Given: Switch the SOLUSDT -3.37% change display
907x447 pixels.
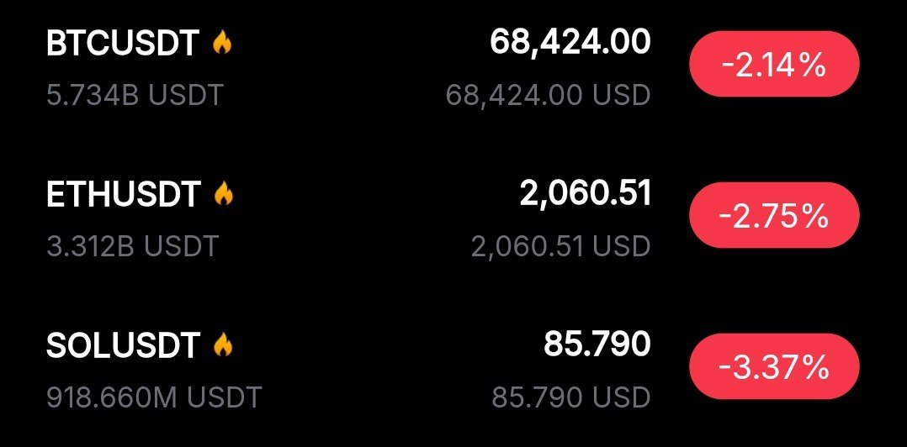Looking at the screenshot, I should coord(773,367).
